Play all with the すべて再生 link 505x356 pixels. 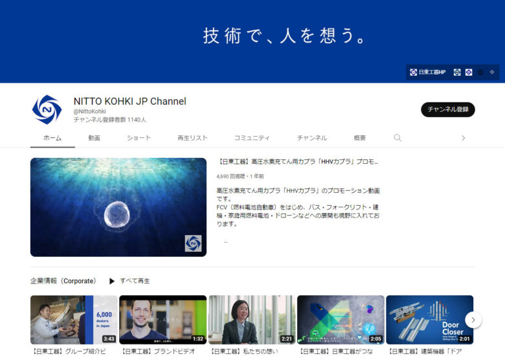(135, 281)
